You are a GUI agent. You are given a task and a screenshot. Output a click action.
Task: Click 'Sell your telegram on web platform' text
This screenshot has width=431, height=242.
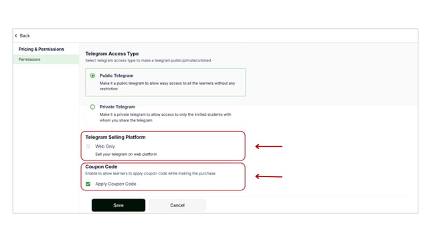tap(126, 154)
